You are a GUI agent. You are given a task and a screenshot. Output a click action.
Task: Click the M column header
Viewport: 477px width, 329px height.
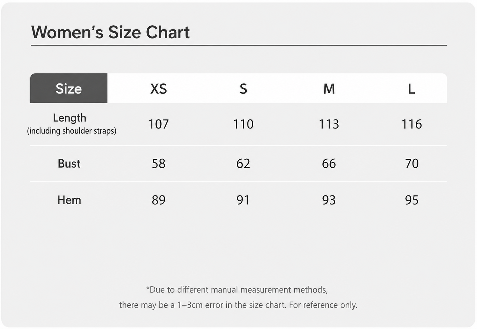pos(329,89)
